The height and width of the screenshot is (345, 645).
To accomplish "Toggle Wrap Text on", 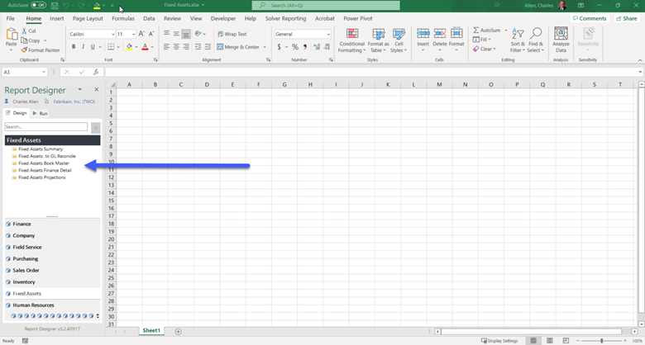I will coord(231,34).
